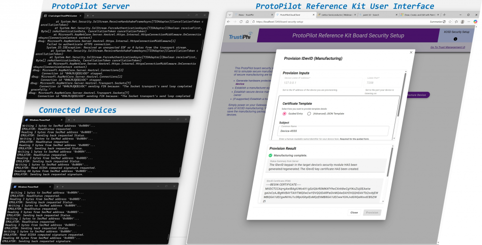Click the Summarize button in address bar
The height and width of the screenshot is (245, 482).
coord(438,22)
